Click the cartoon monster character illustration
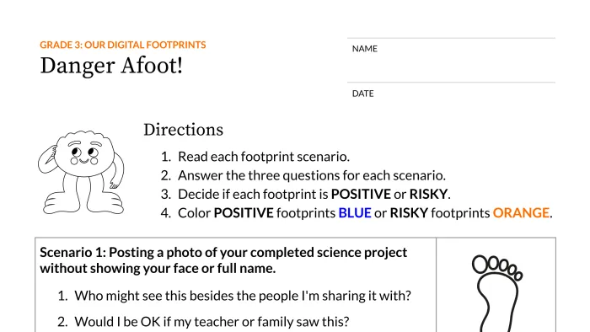 [81, 172]
